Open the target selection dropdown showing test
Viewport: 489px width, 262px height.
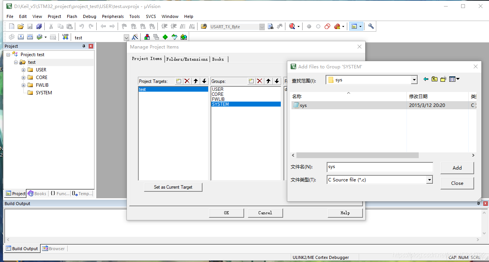coord(126,37)
